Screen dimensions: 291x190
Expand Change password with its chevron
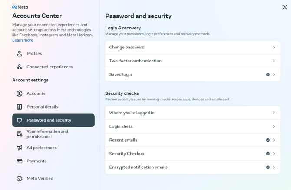[x=274, y=47]
